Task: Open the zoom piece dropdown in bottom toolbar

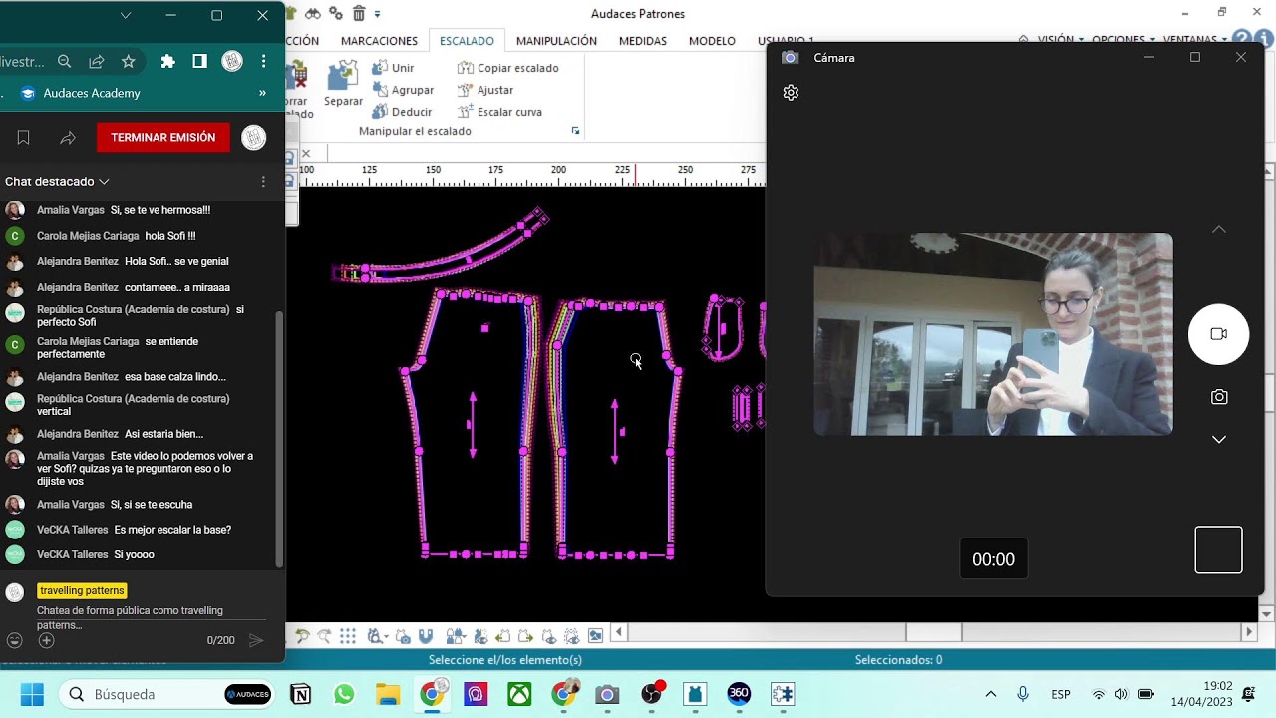Action: (376, 636)
